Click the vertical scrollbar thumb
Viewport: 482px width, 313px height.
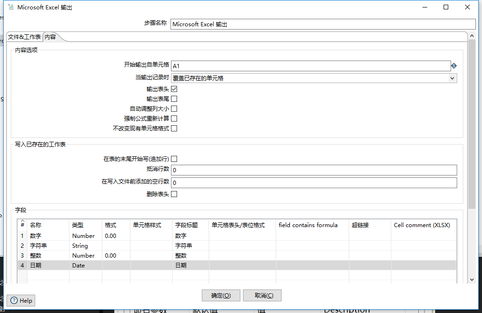[472, 124]
